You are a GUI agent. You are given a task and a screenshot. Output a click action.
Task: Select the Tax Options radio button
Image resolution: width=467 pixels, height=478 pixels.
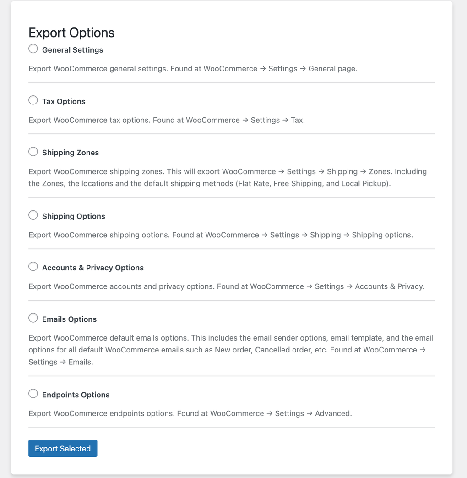point(33,100)
